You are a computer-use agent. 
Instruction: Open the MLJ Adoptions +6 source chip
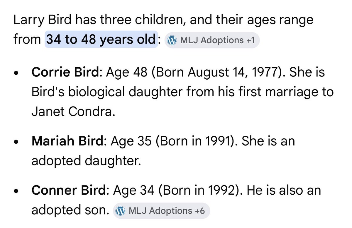161,211
